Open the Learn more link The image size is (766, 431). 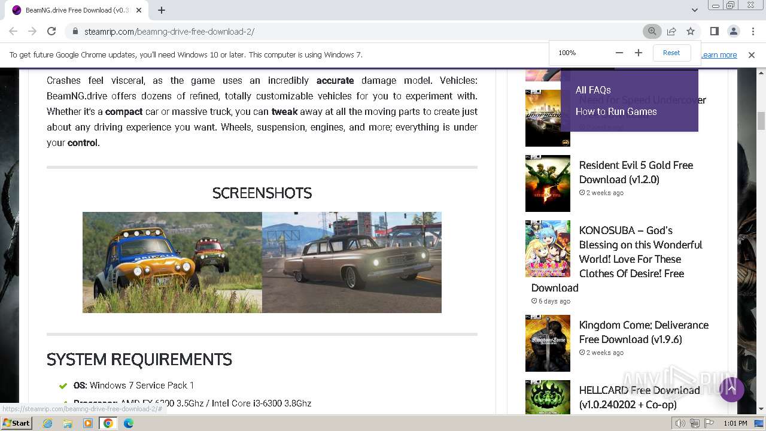click(x=719, y=54)
